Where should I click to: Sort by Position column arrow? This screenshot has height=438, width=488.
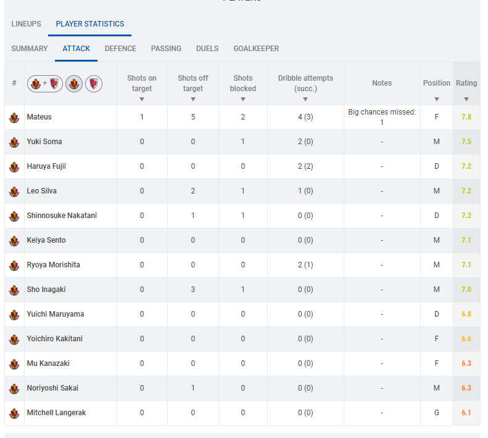(437, 99)
